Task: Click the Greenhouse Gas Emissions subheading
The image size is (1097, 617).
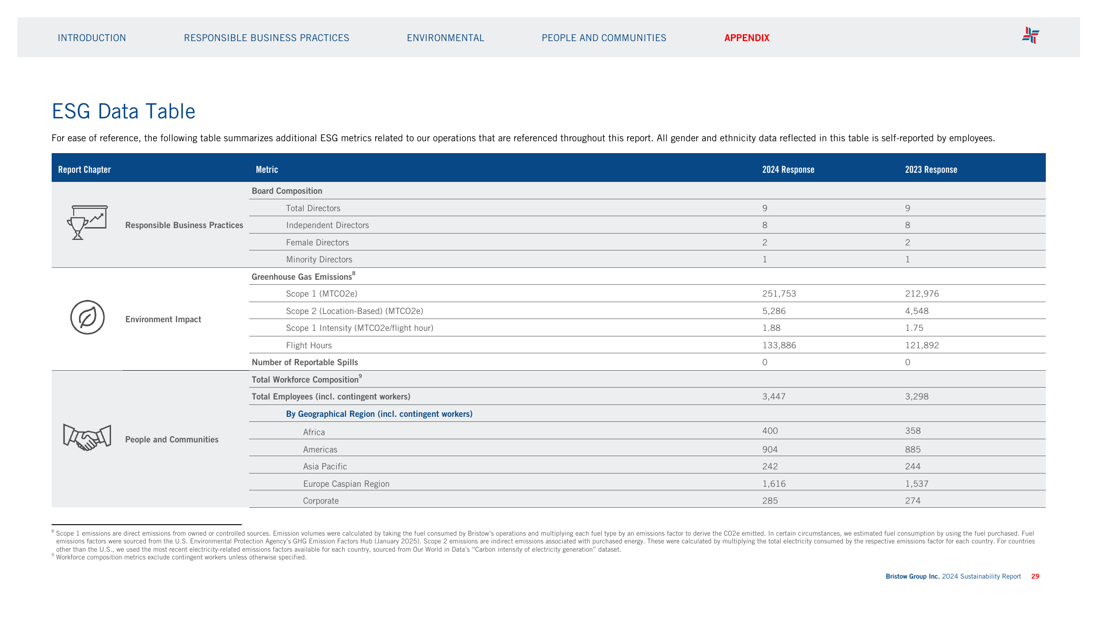Action: [303, 277]
